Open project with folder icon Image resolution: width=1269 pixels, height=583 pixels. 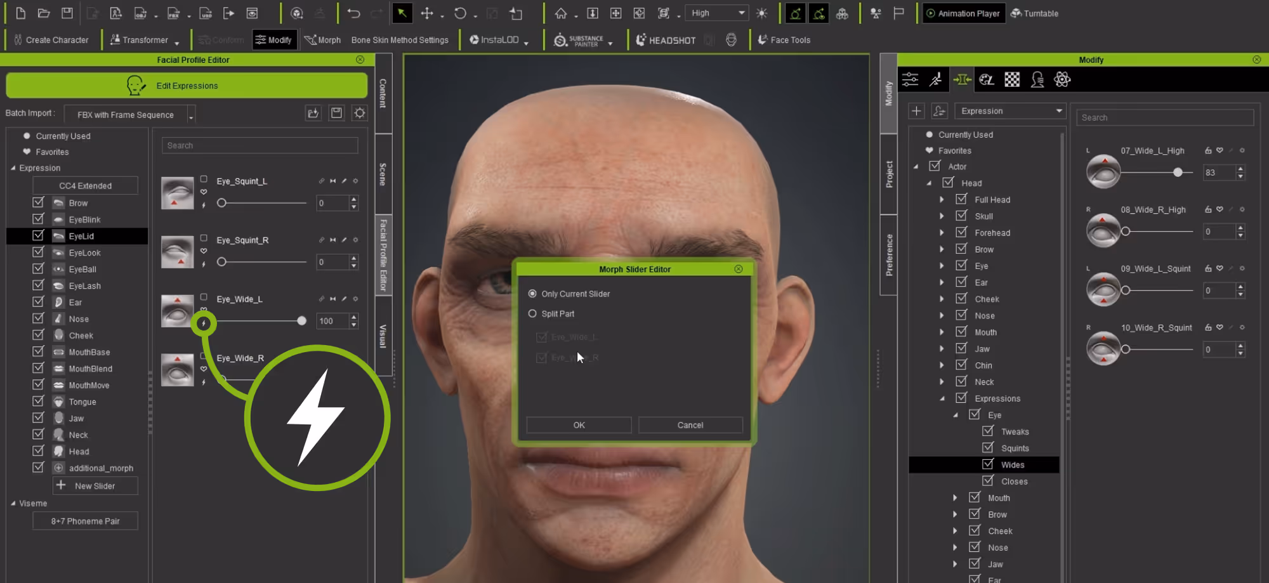click(44, 13)
